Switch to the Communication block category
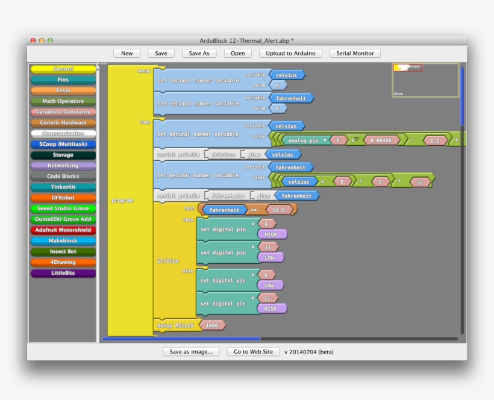This screenshot has width=494, height=400. point(62,133)
